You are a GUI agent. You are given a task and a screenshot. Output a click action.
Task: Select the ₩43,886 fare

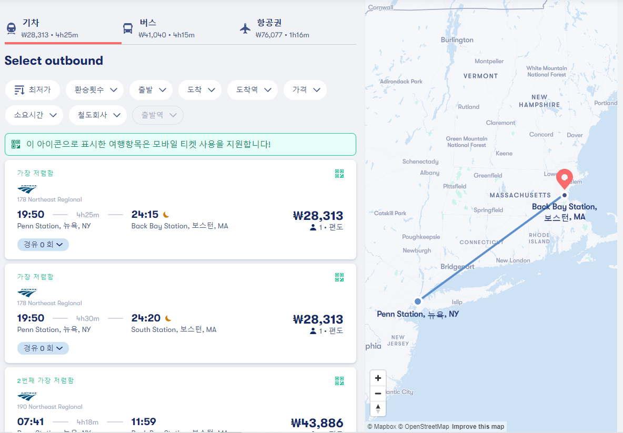[317, 423]
